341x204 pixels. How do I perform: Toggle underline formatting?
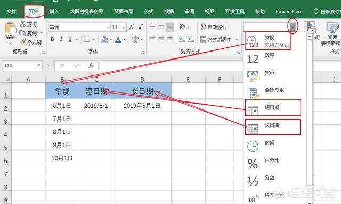tap(70, 39)
